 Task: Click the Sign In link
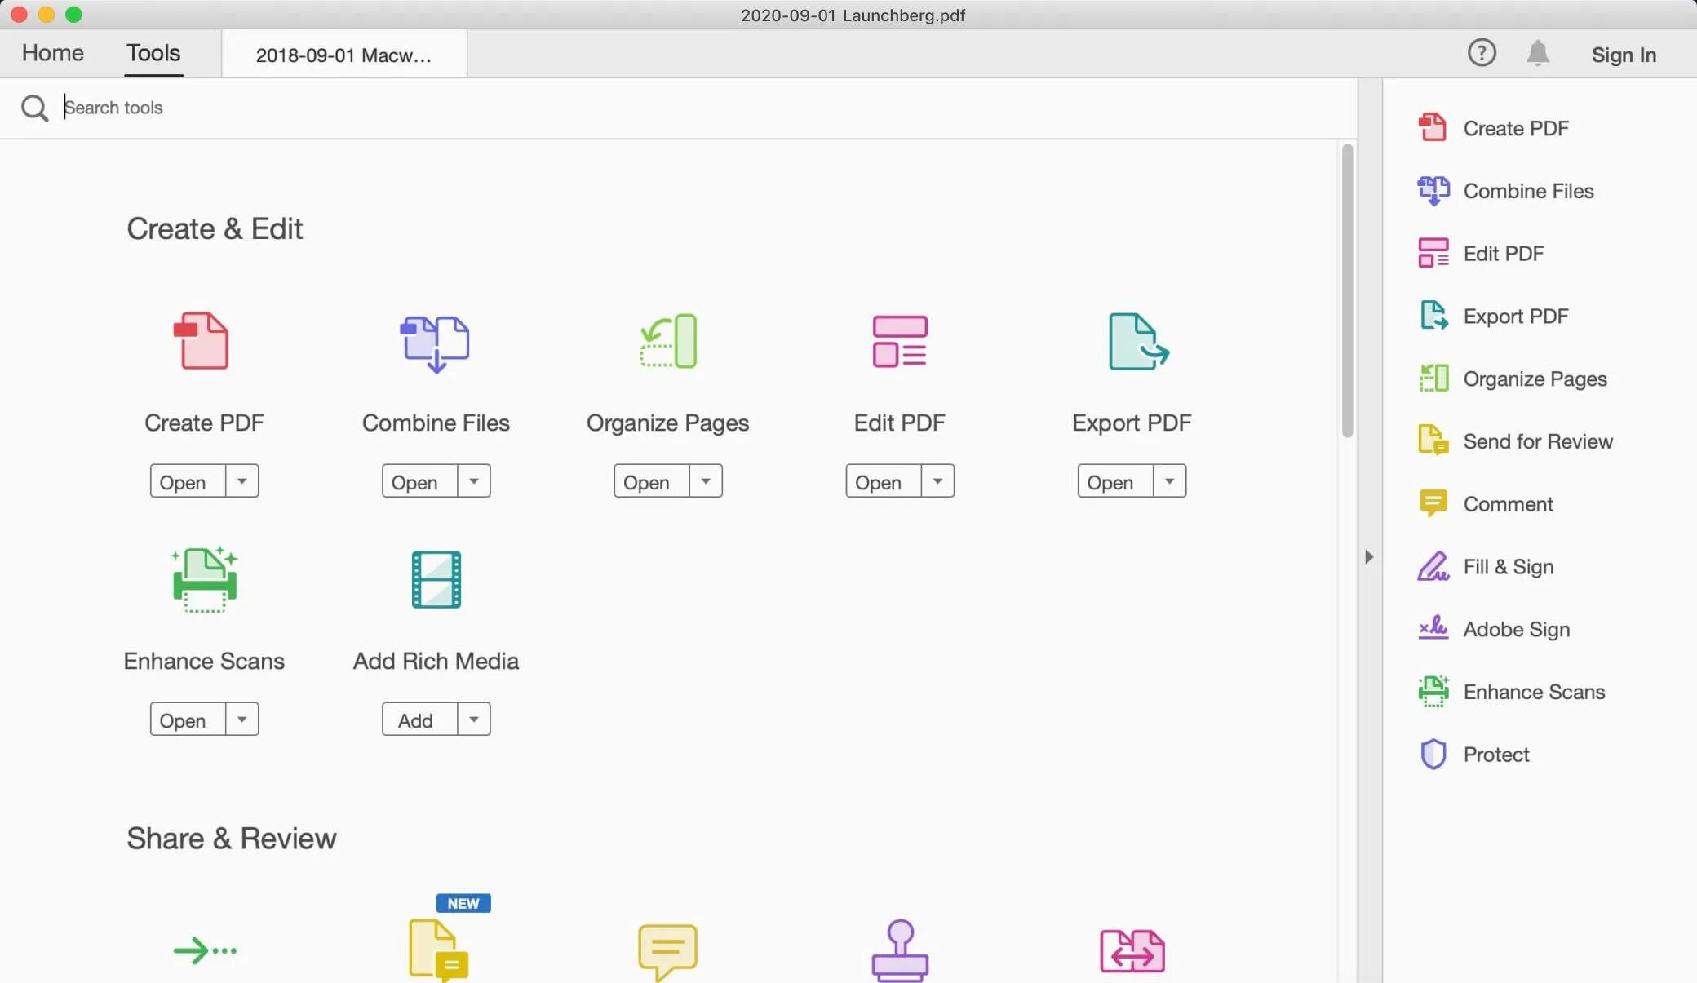click(1623, 55)
